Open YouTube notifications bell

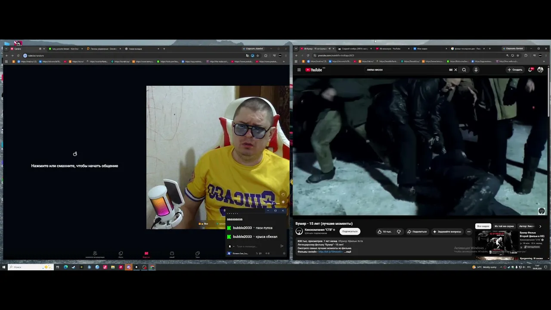[531, 70]
